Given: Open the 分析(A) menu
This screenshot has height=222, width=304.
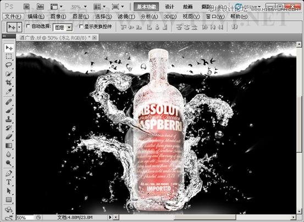Looking at the screenshot, I should pyautogui.click(x=150, y=16).
